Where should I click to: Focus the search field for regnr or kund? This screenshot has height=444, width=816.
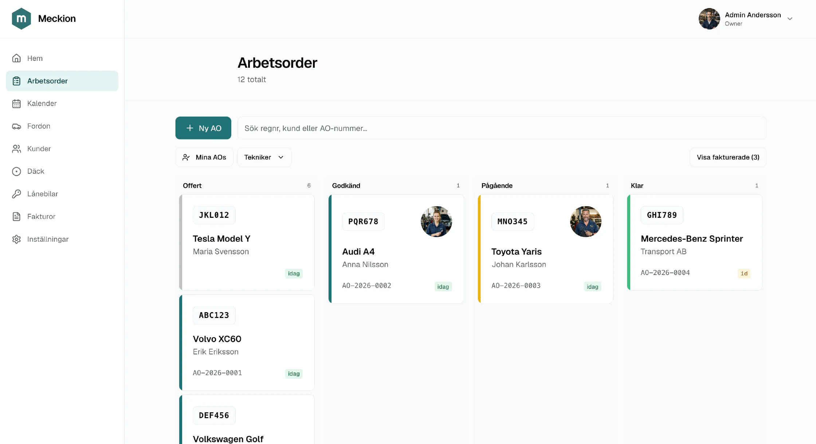pyautogui.click(x=502, y=128)
